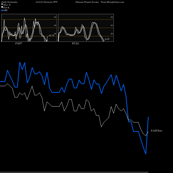Click the Fast K legend swatch

tap(2, 7)
